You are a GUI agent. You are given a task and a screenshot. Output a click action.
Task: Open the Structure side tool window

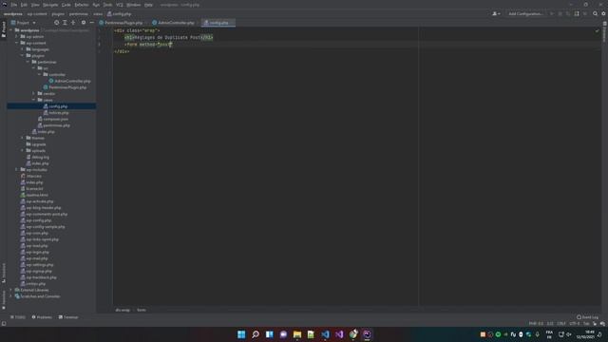pyautogui.click(x=4, y=273)
